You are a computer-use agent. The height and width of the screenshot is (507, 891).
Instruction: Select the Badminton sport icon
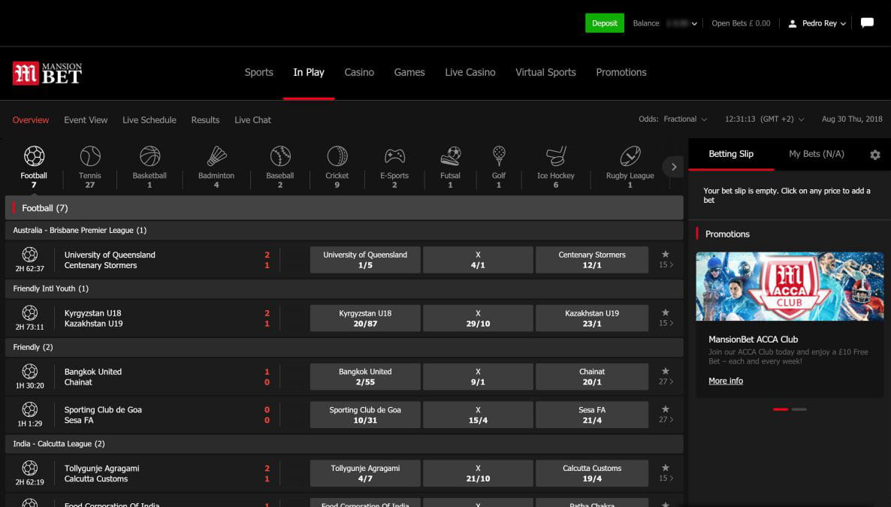216,155
